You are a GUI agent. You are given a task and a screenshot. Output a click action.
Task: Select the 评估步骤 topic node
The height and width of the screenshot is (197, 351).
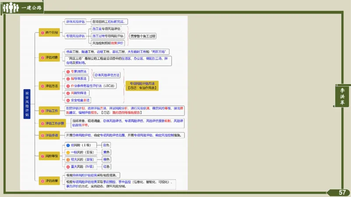click(49, 135)
